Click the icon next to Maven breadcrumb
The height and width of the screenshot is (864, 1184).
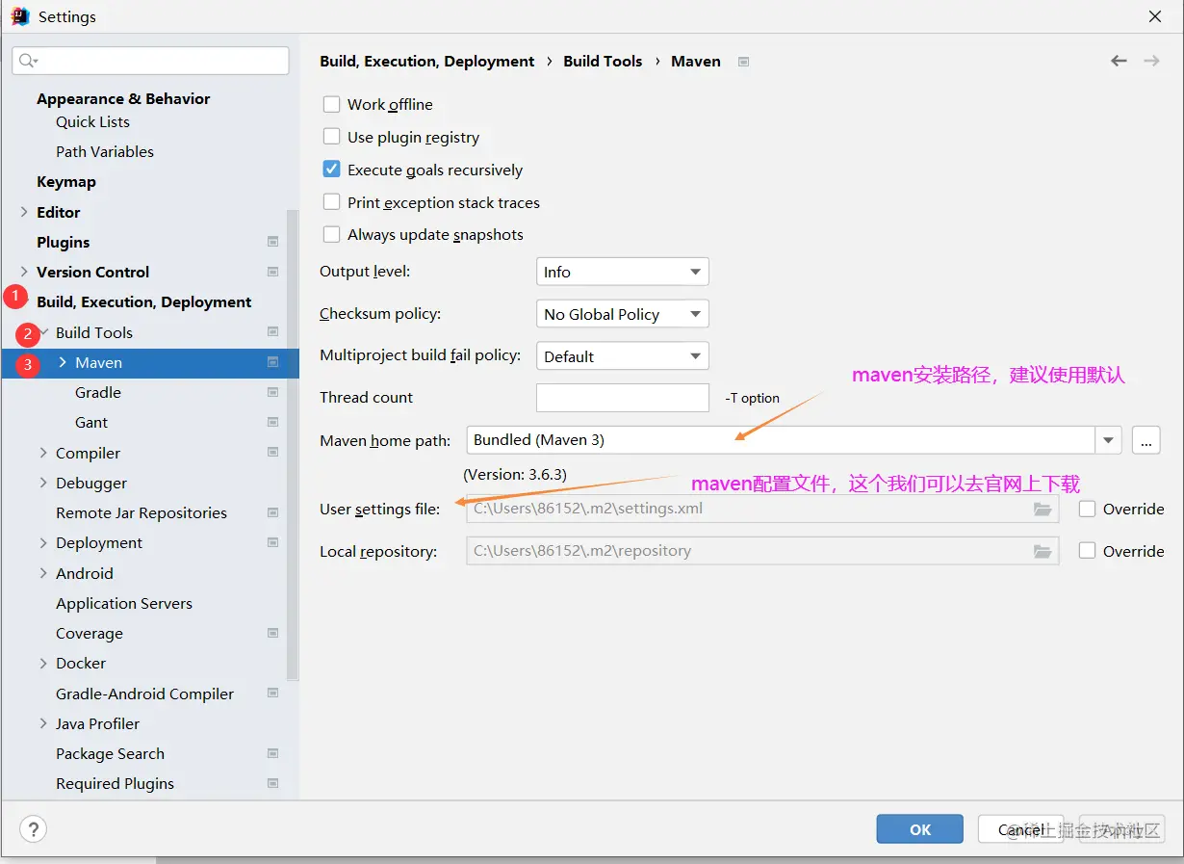click(743, 62)
